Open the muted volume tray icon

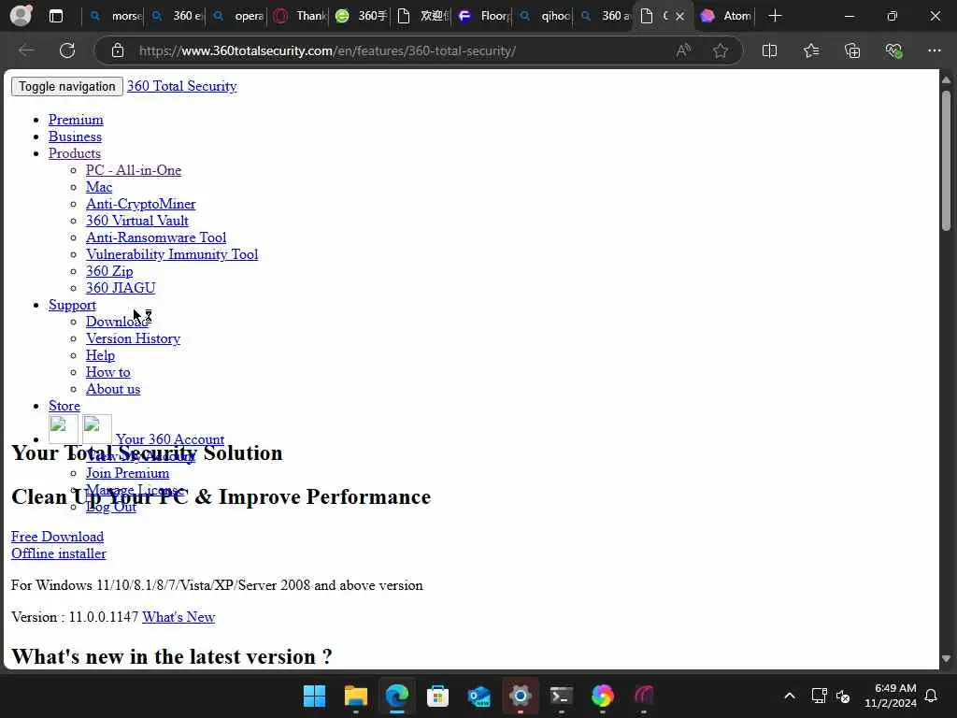(x=843, y=696)
